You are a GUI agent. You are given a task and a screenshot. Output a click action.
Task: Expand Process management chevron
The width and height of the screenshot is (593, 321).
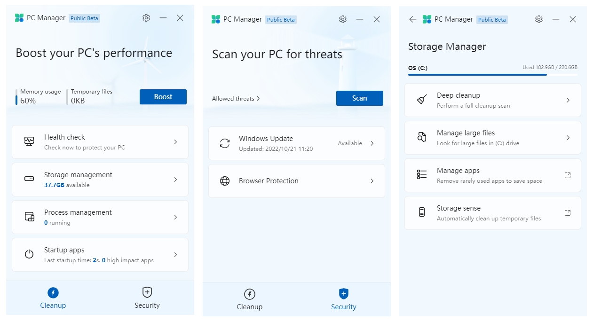(175, 217)
